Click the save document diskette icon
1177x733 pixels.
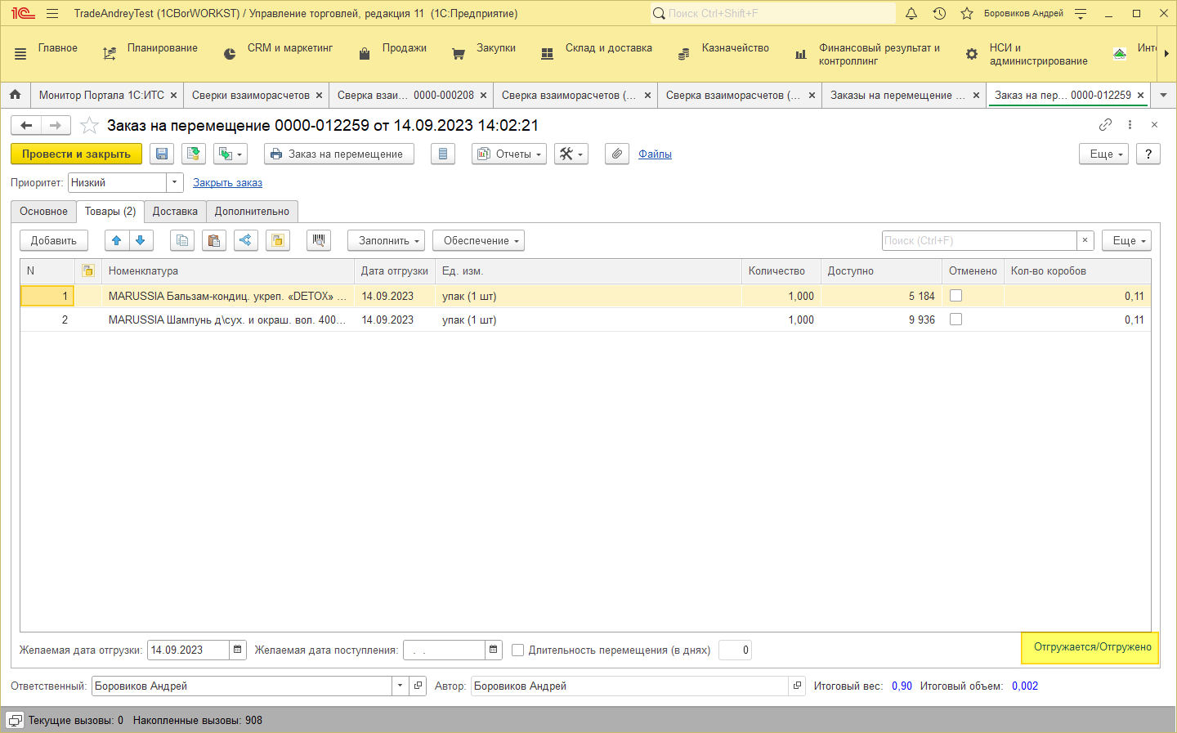(162, 154)
